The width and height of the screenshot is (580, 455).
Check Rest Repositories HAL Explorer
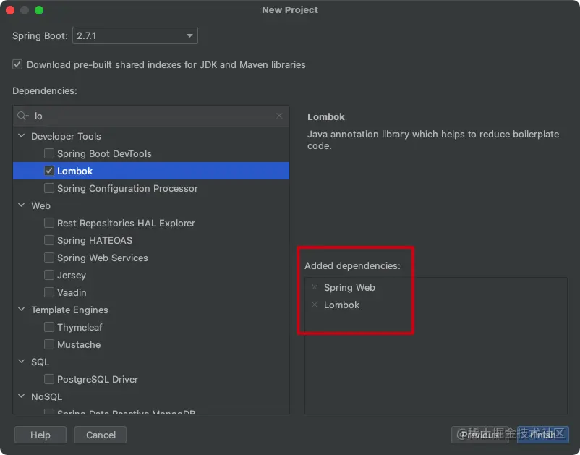point(49,223)
